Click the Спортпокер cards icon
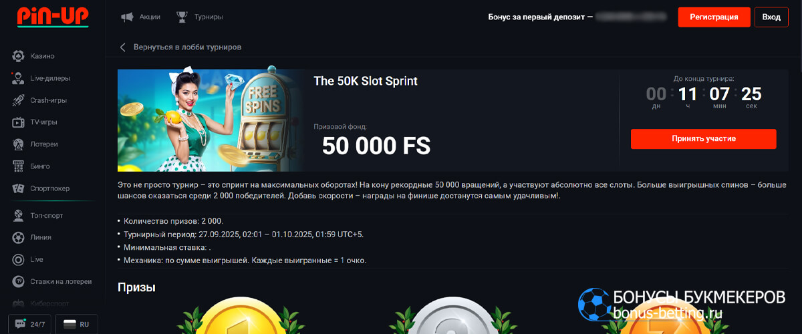 [18, 188]
